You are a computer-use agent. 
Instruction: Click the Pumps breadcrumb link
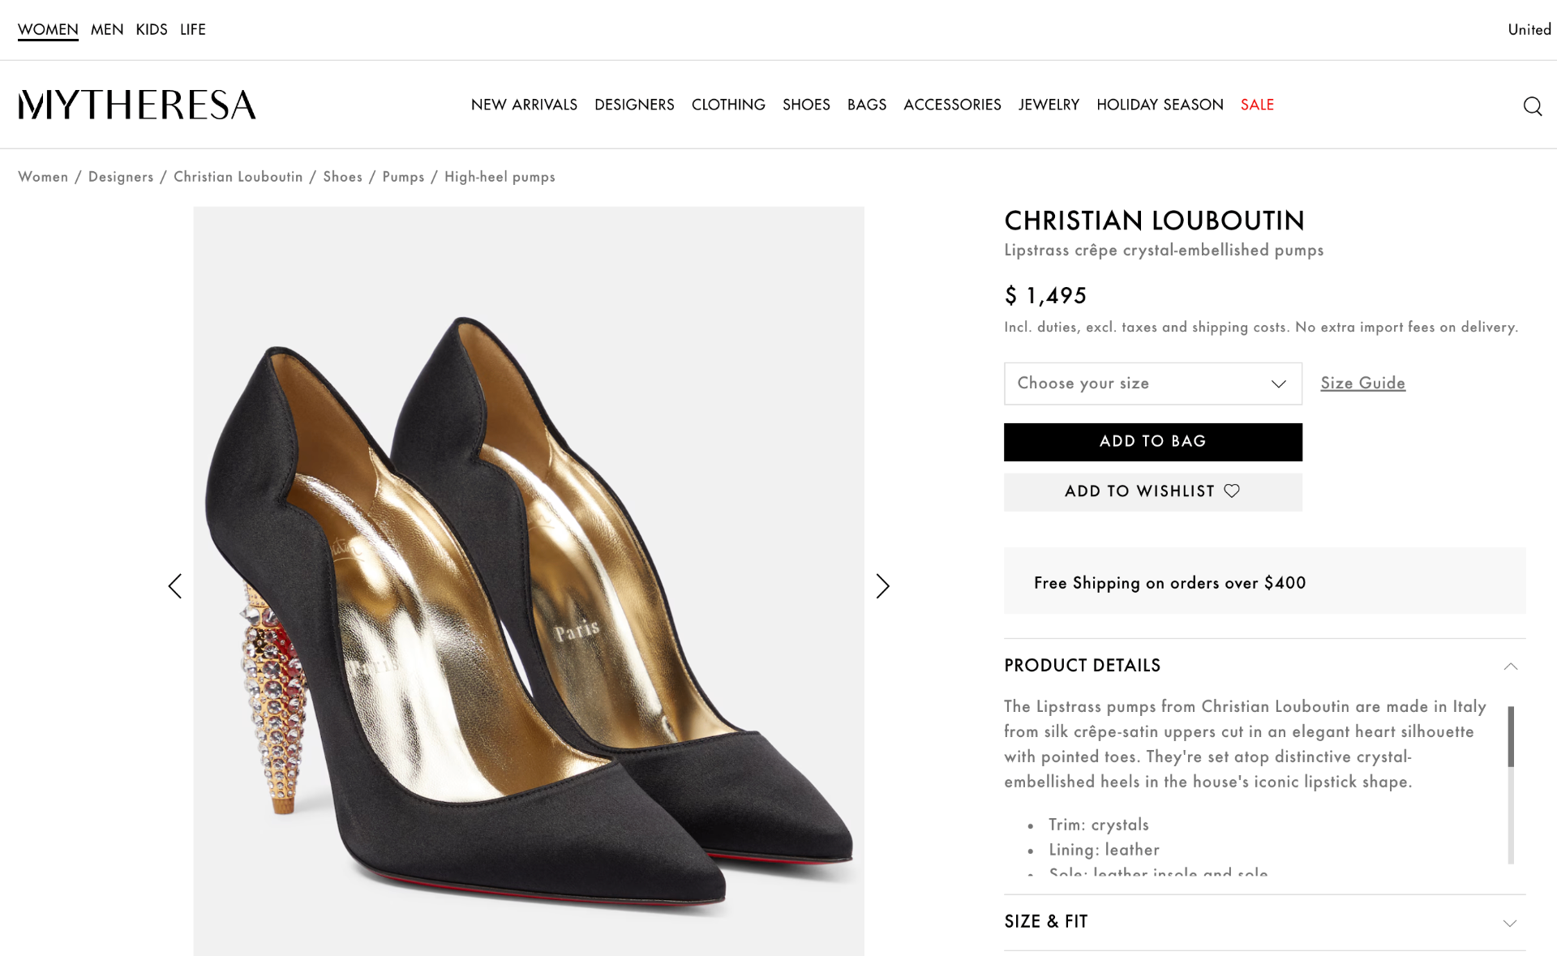pos(403,177)
